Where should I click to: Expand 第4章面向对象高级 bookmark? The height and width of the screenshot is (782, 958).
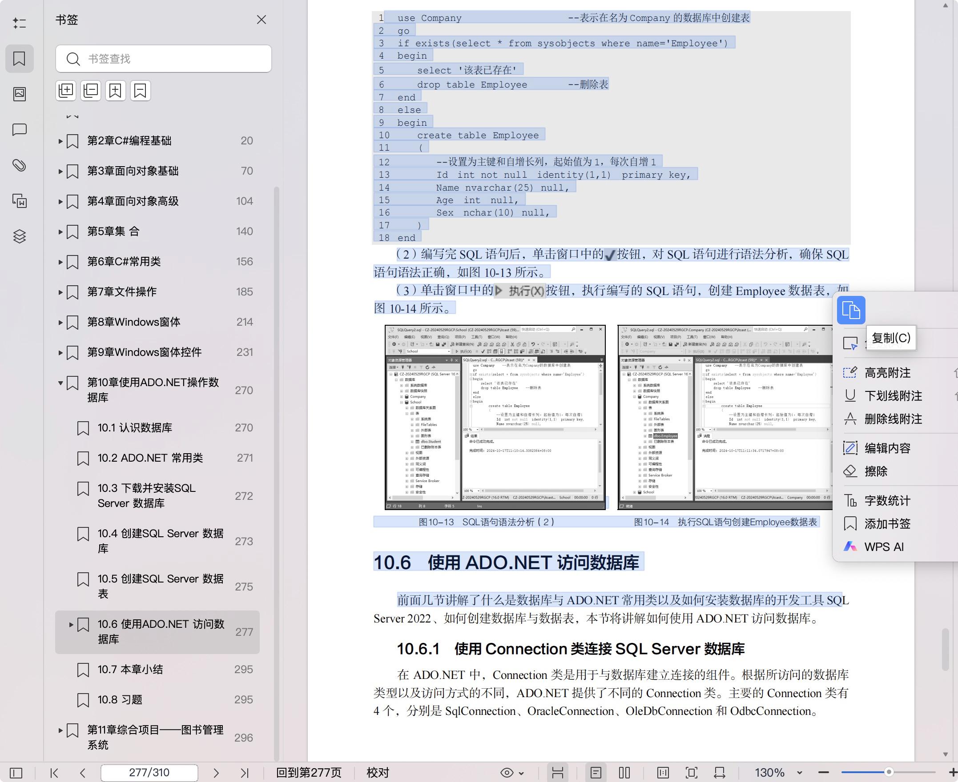pos(60,201)
